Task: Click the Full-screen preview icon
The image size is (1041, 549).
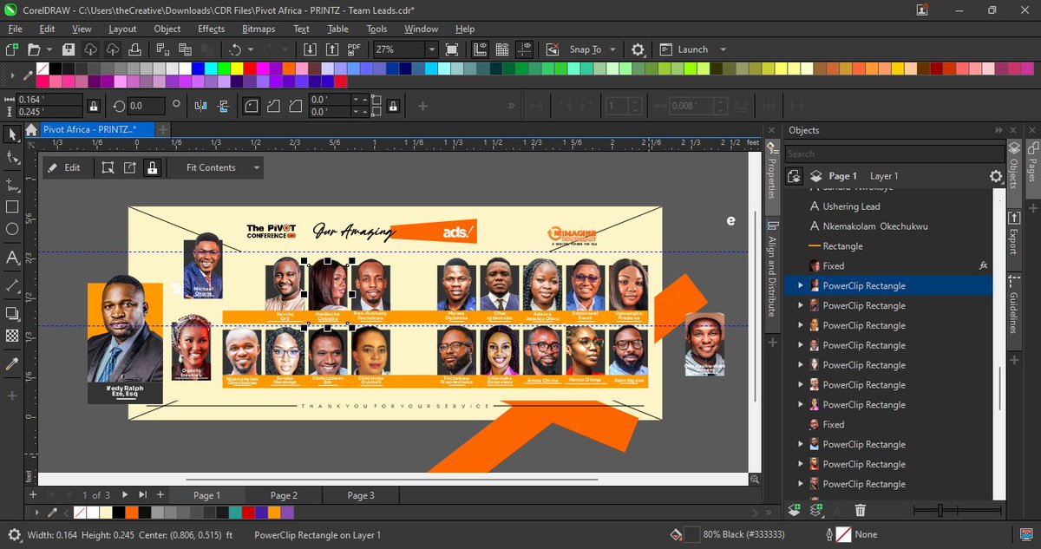Action: tap(452, 49)
